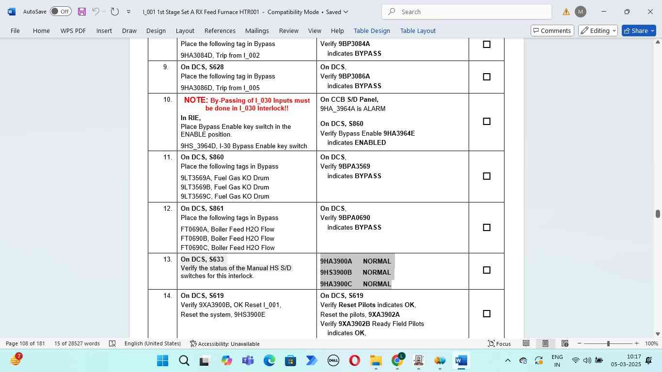Screen dimensions: 662x372
Task: Open Windows Start menu
Action: (x=163, y=361)
